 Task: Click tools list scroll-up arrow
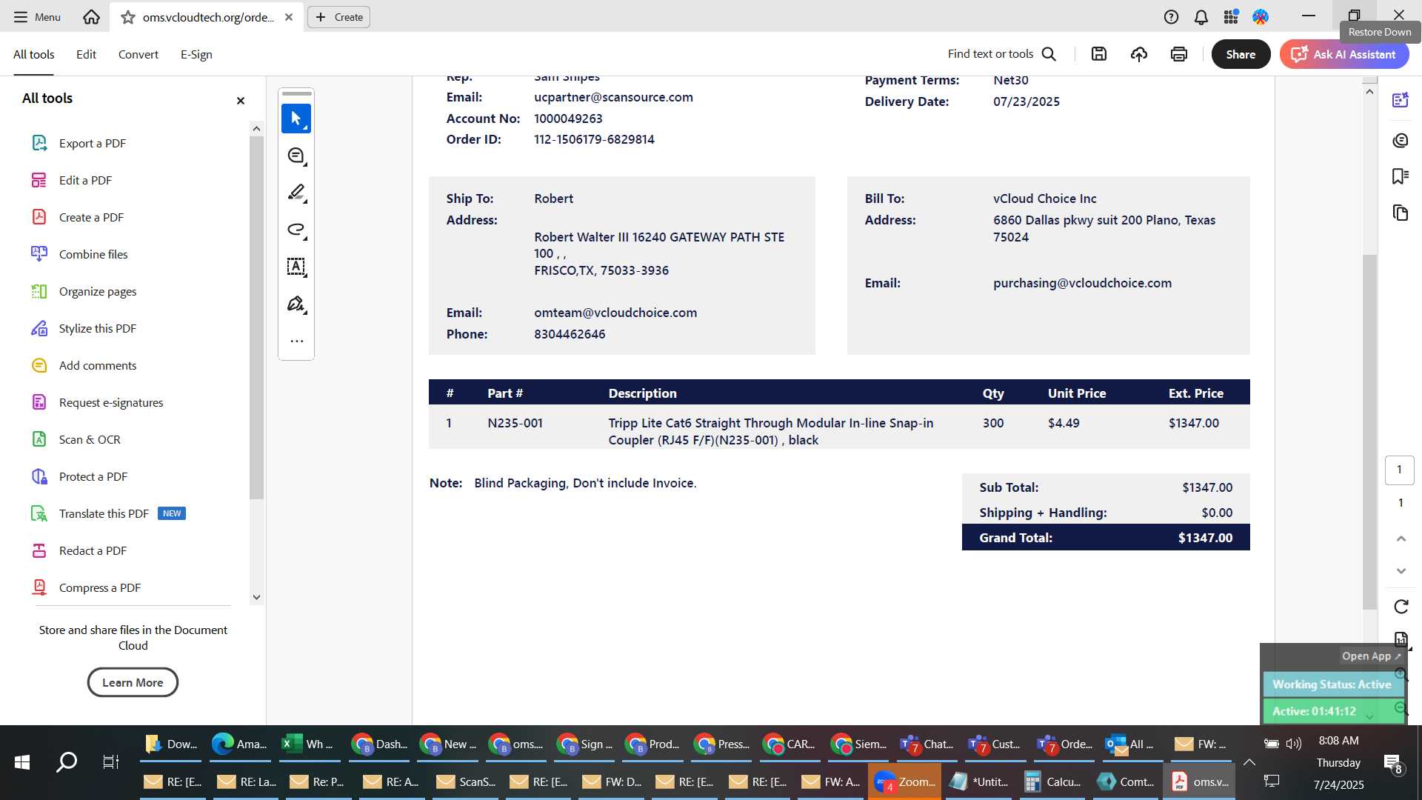[x=256, y=128]
